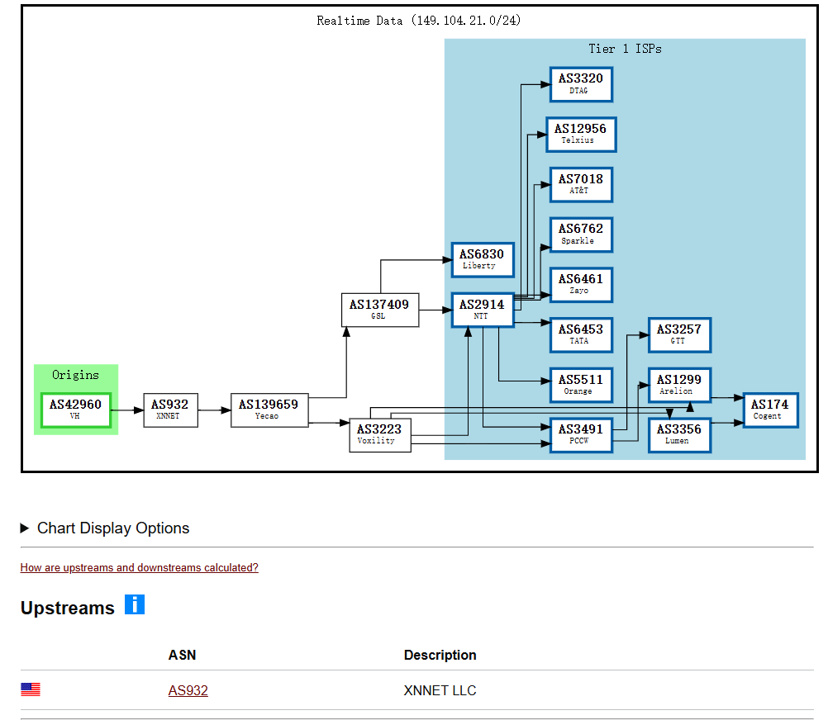Image resolution: width=828 pixels, height=720 pixels.
Task: Click the AS3223 Voxility node
Action: click(380, 435)
